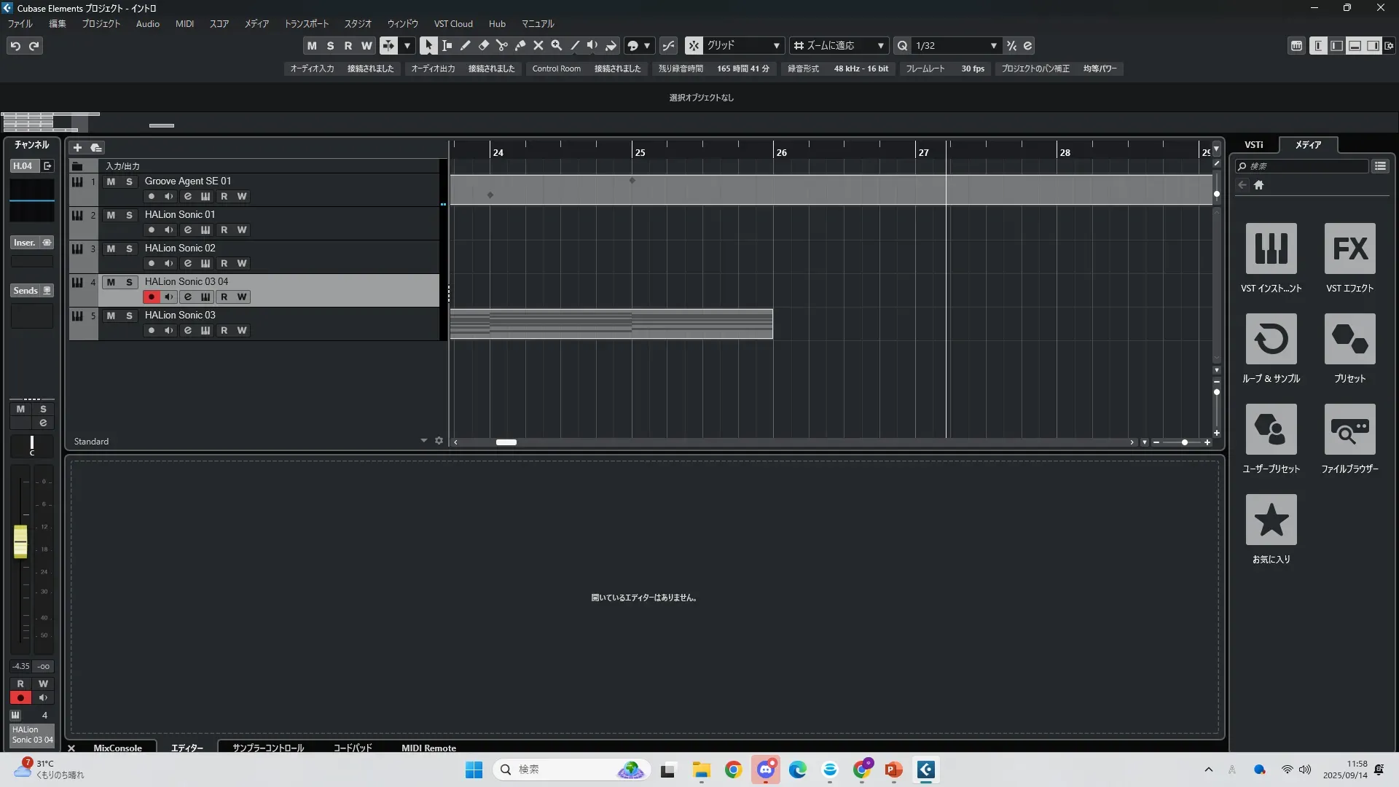Select the Split scissors tool

pyautogui.click(x=501, y=45)
